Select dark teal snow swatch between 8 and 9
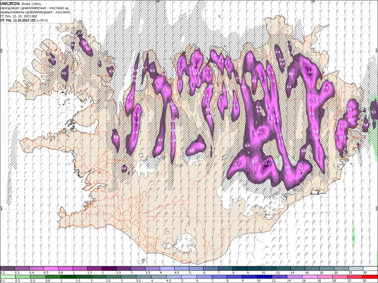The width and height of the screenshot is (378, 283). (239, 268)
